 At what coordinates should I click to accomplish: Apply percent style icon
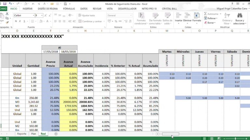[116, 21]
